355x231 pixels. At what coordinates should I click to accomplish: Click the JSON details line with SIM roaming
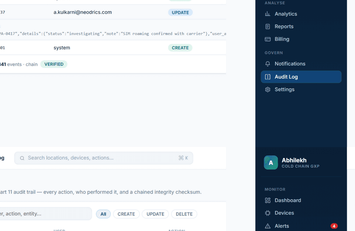coord(113,33)
